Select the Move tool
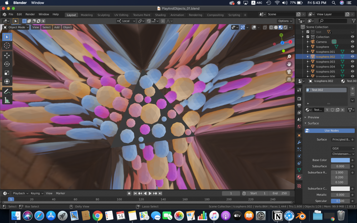 click(7, 55)
